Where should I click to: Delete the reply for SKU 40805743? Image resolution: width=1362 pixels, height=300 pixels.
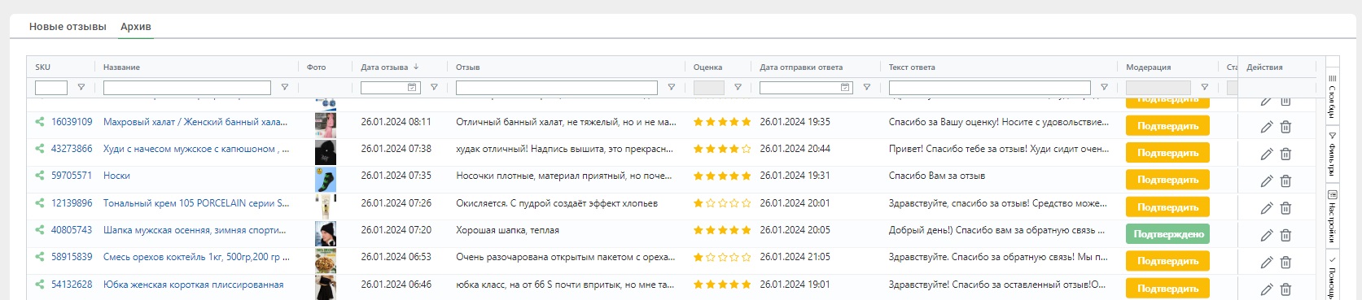[1286, 235]
